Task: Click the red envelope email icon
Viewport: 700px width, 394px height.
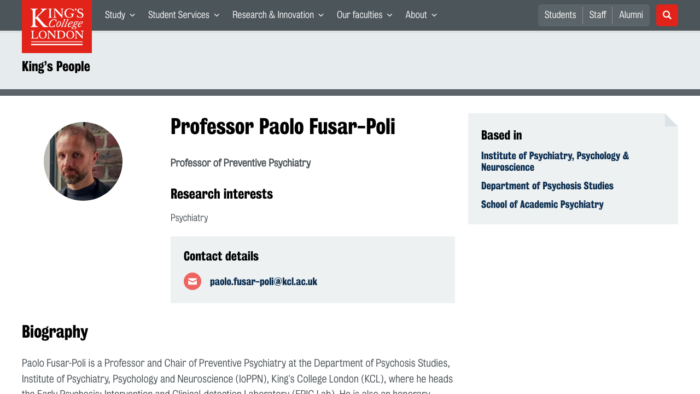Action: [x=192, y=281]
